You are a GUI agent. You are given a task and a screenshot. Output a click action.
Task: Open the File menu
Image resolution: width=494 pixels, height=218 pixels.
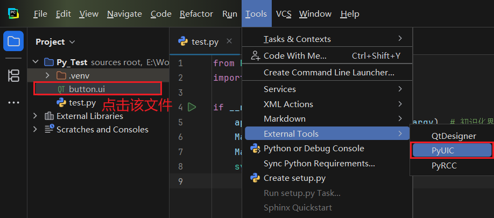[x=40, y=14]
